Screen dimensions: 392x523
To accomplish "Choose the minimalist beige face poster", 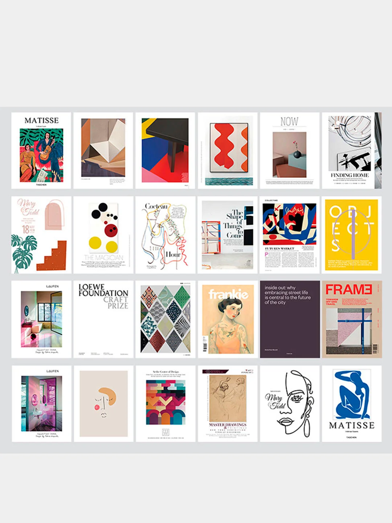I will point(103,404).
